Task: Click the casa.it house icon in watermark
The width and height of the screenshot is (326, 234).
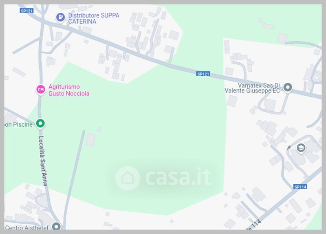Action: (128, 178)
